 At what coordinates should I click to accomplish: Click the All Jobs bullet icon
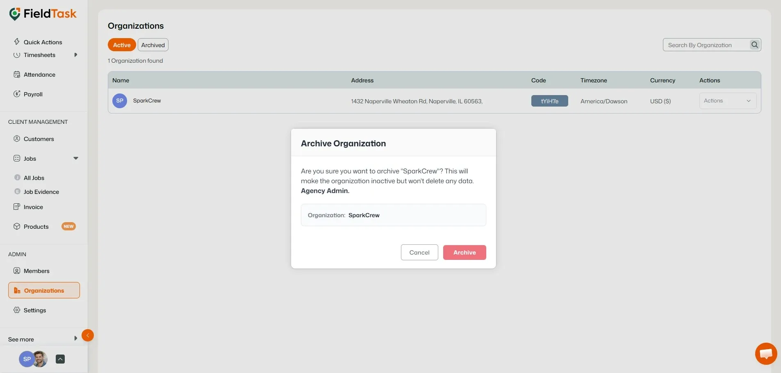(17, 177)
